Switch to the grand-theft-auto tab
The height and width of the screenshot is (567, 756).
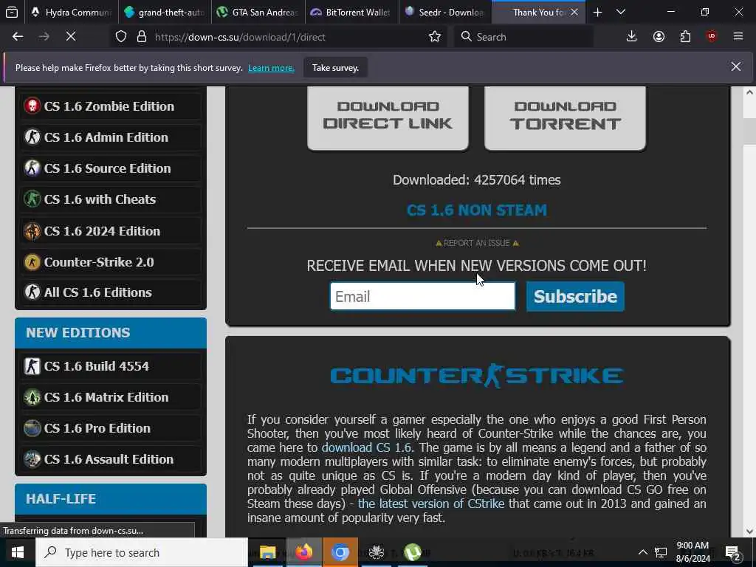pos(165,13)
